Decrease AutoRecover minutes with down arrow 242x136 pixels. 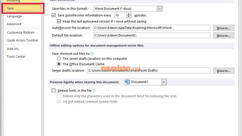(x=129, y=17)
